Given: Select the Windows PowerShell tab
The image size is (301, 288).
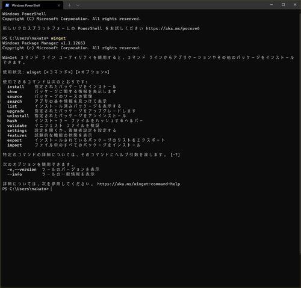Looking at the screenshot, I should pos(33,5).
